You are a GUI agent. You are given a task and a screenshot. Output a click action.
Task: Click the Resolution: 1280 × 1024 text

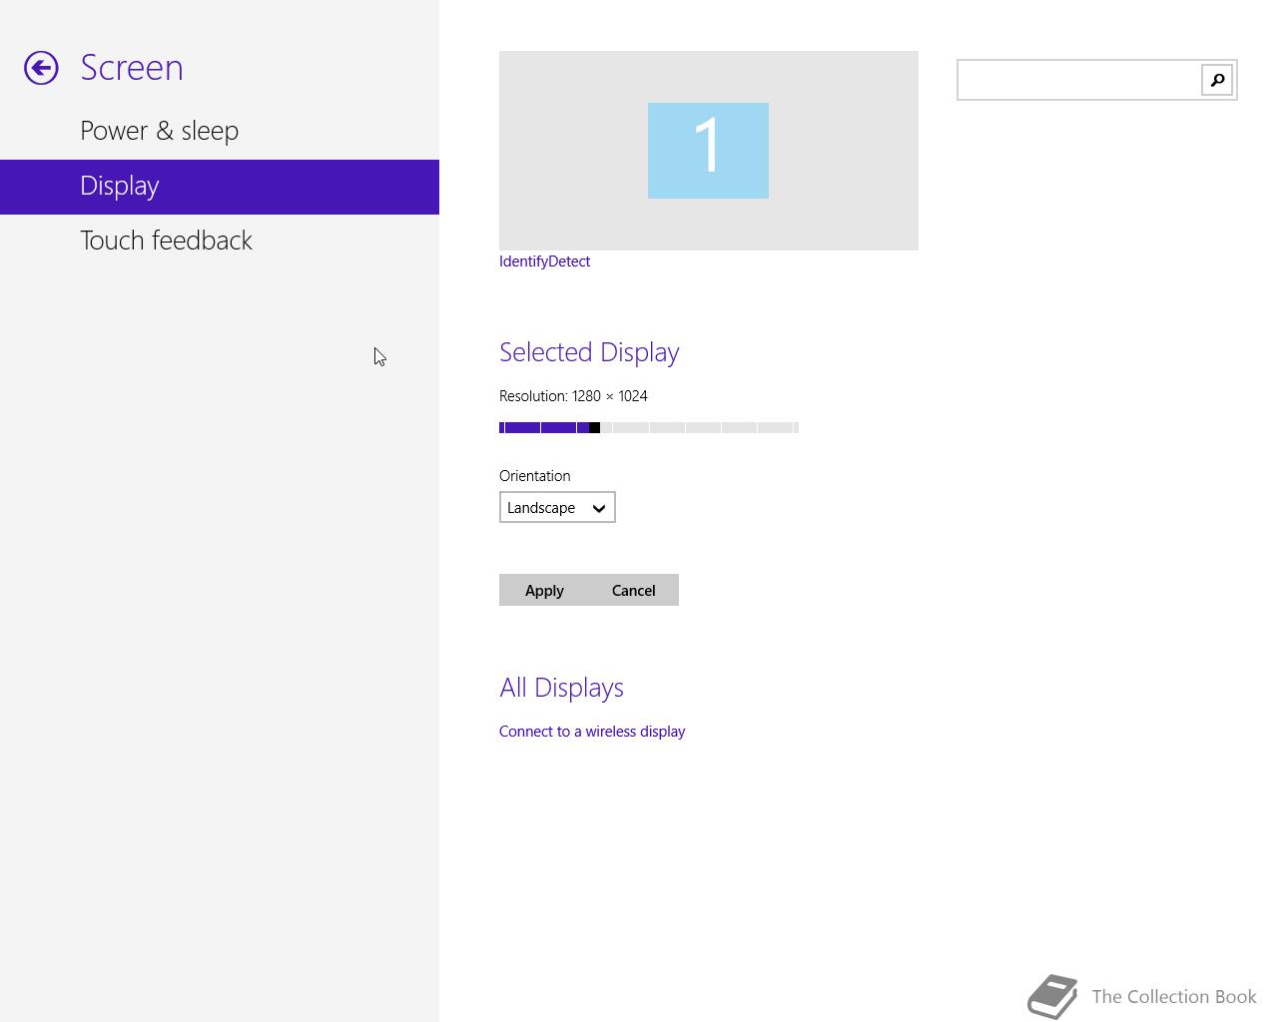point(573,396)
